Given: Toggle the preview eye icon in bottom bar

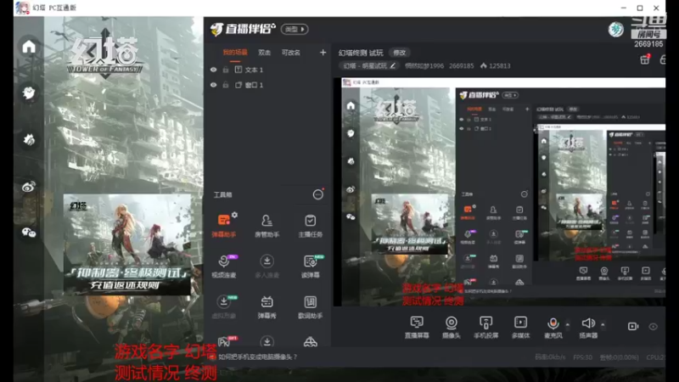Looking at the screenshot, I should (653, 327).
